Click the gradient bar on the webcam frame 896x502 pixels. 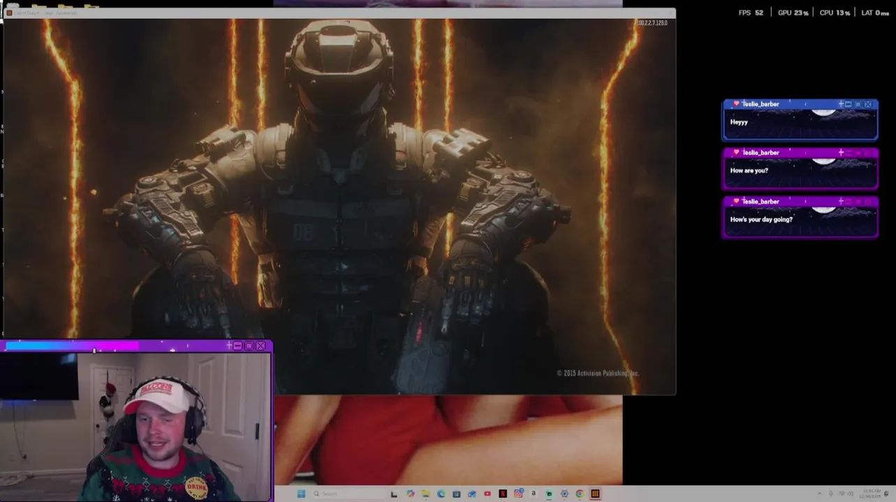coord(72,345)
